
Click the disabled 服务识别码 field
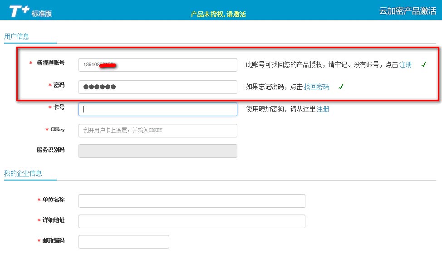click(158, 151)
